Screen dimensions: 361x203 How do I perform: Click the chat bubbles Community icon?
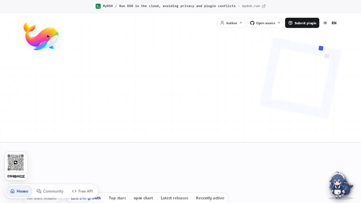[39, 191]
